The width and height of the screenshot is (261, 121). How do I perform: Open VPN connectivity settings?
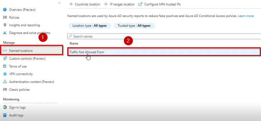point(21,74)
